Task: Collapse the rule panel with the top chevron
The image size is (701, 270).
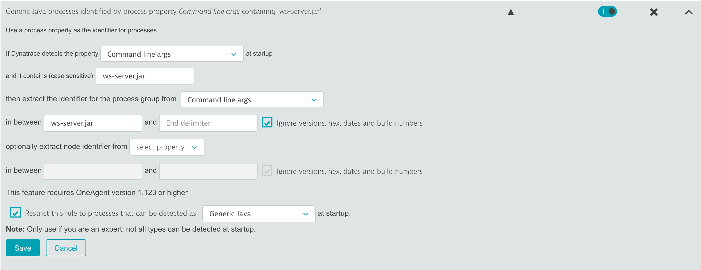Action: click(x=688, y=12)
